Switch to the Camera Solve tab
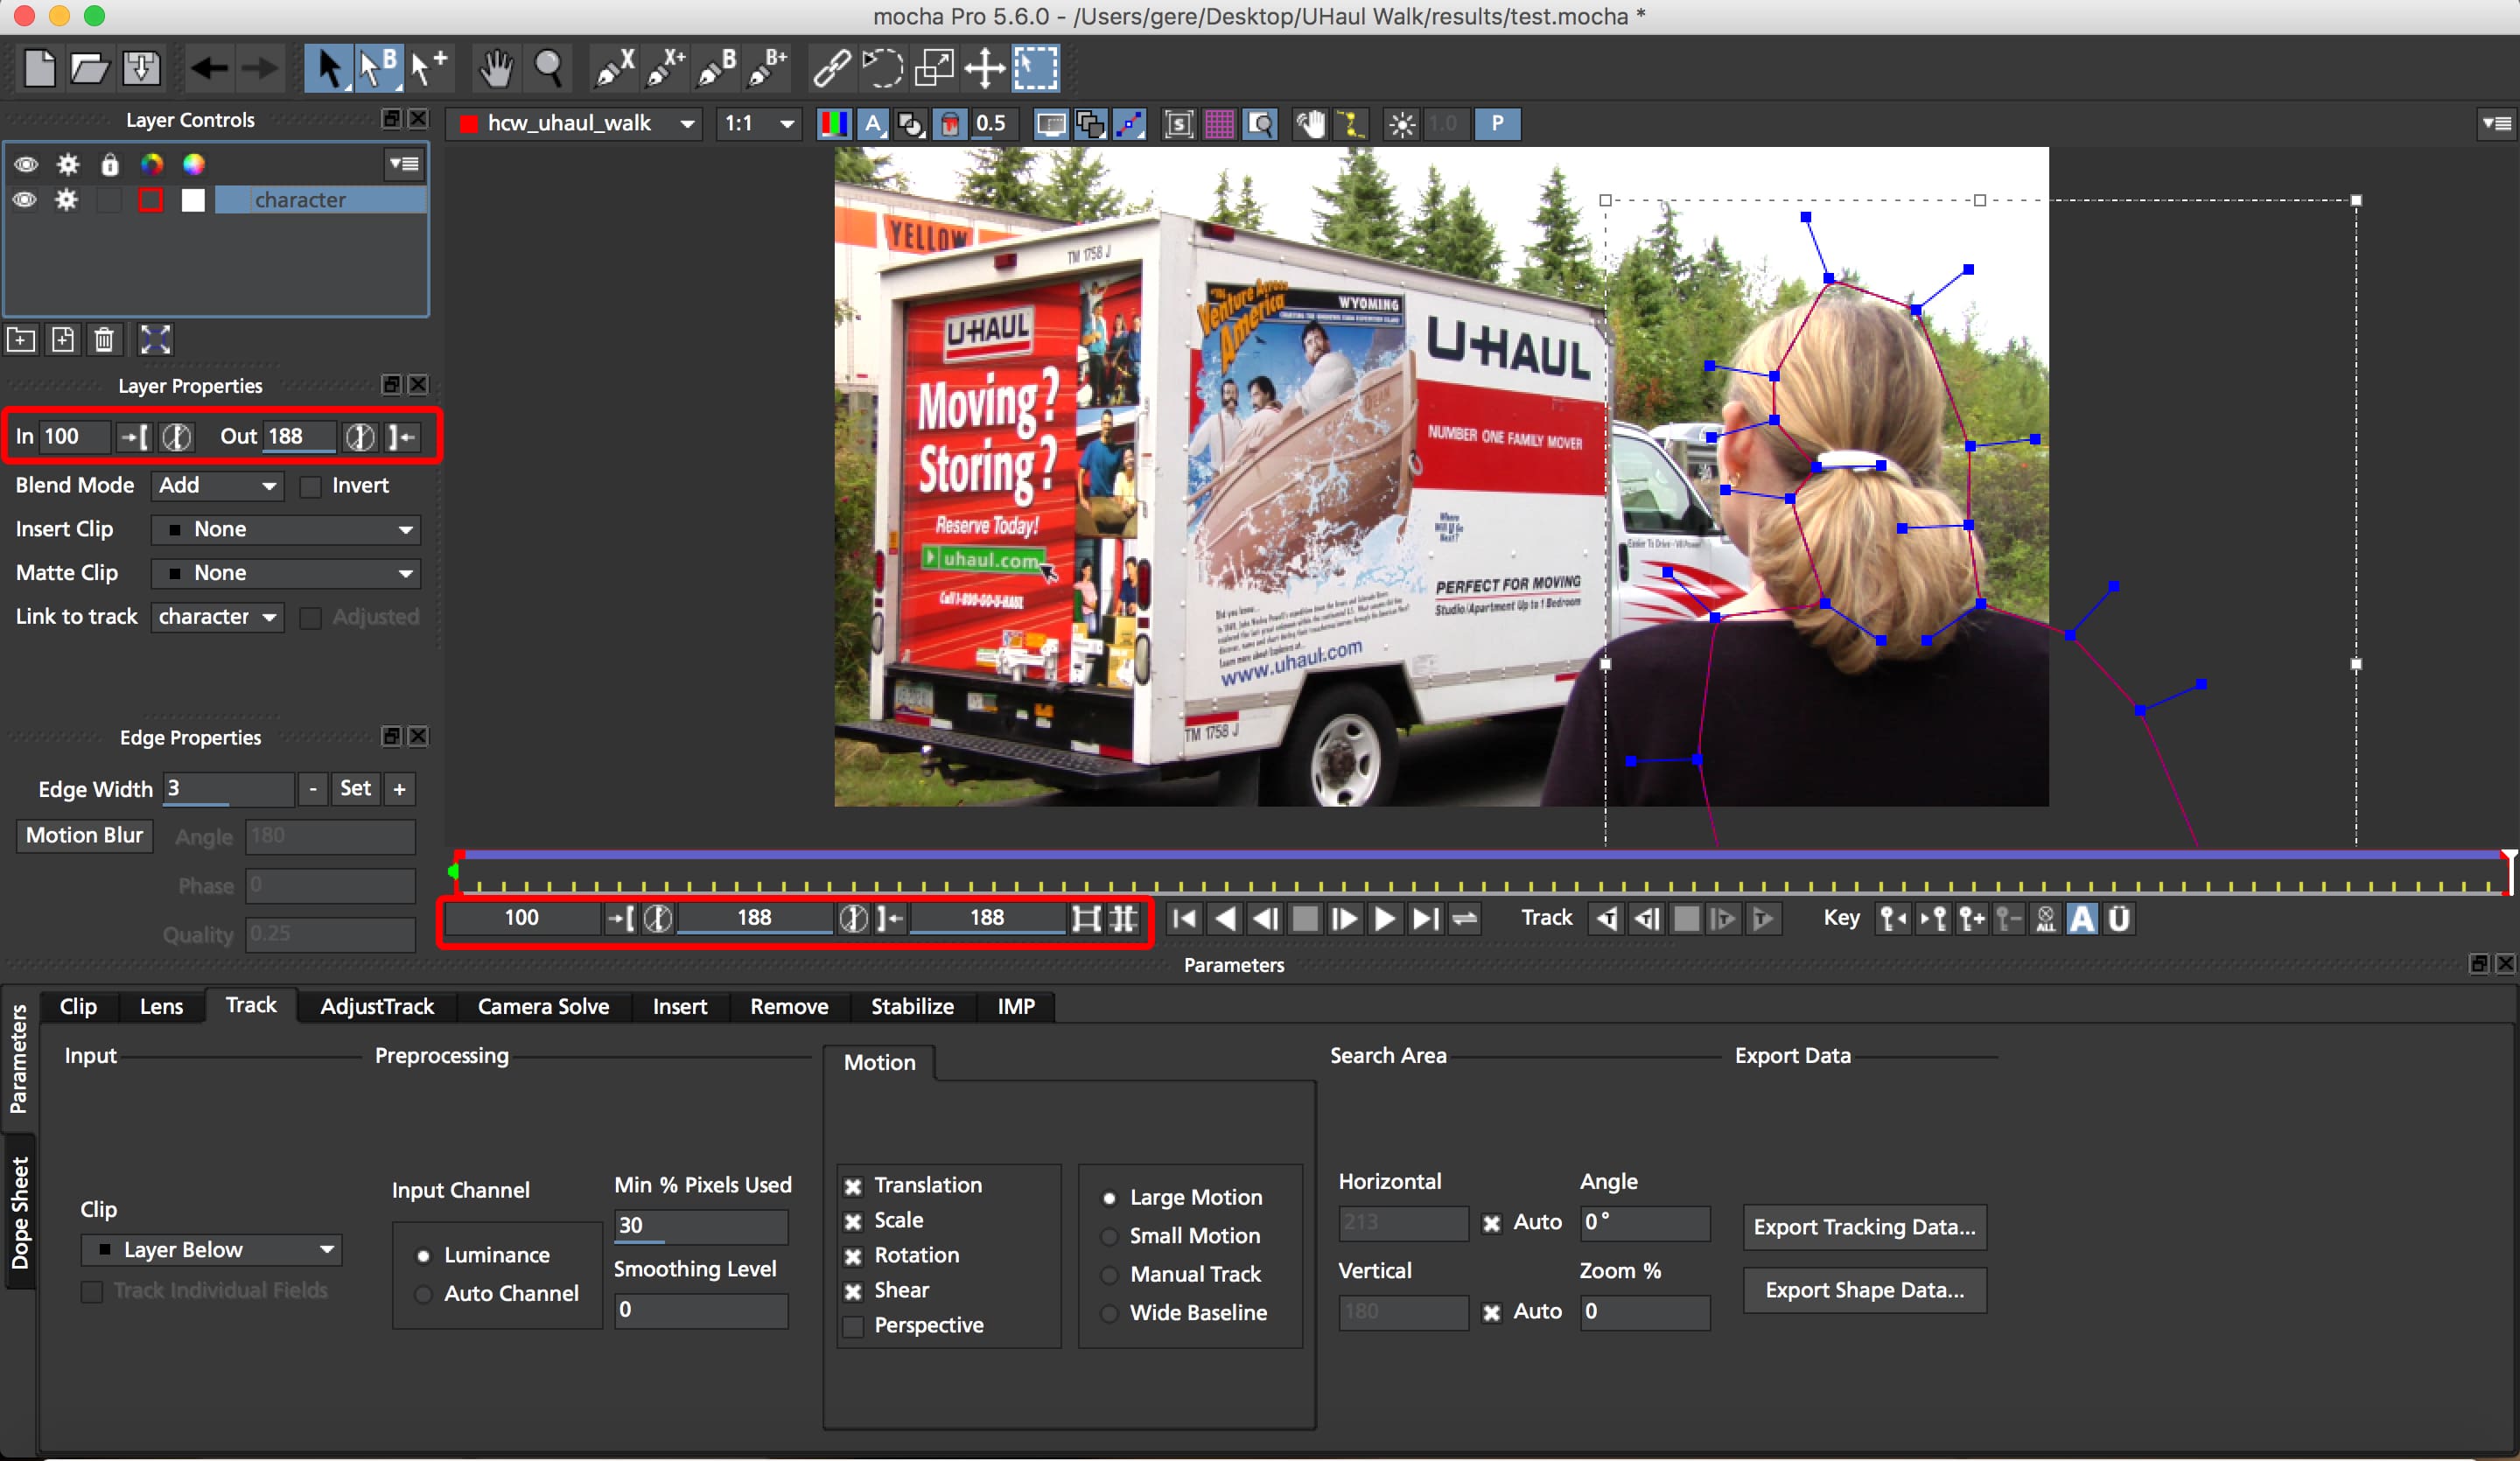Viewport: 2520px width, 1461px height. point(543,1006)
